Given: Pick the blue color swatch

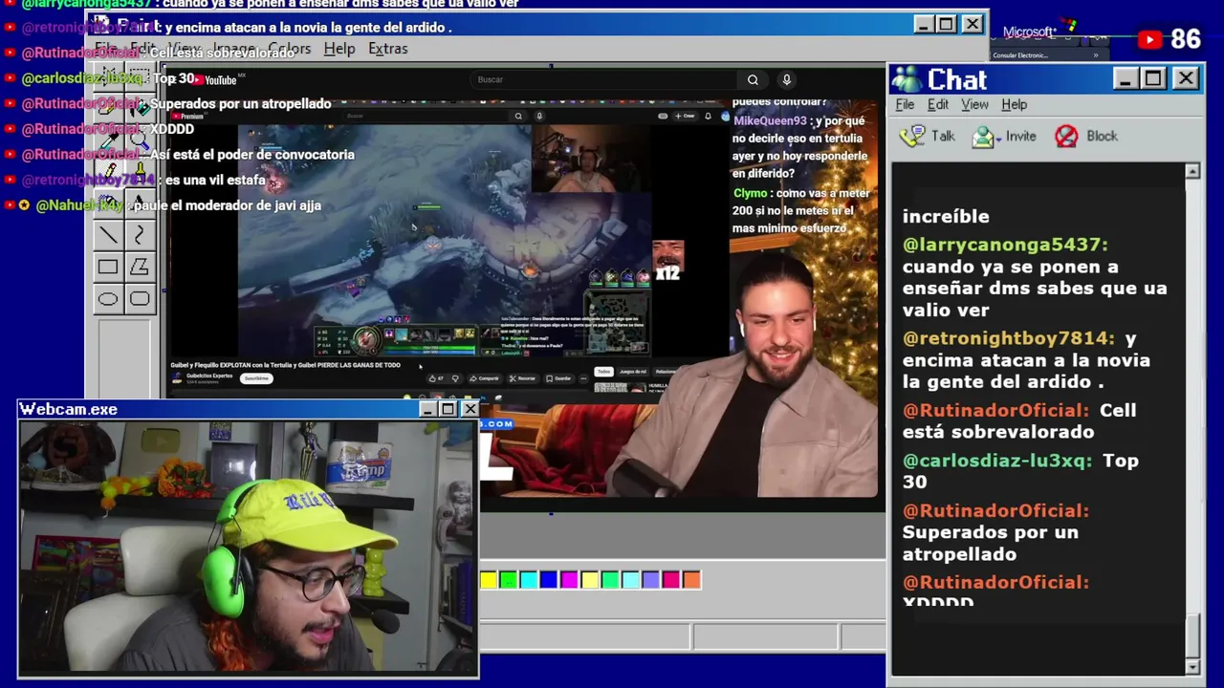Looking at the screenshot, I should tap(549, 579).
